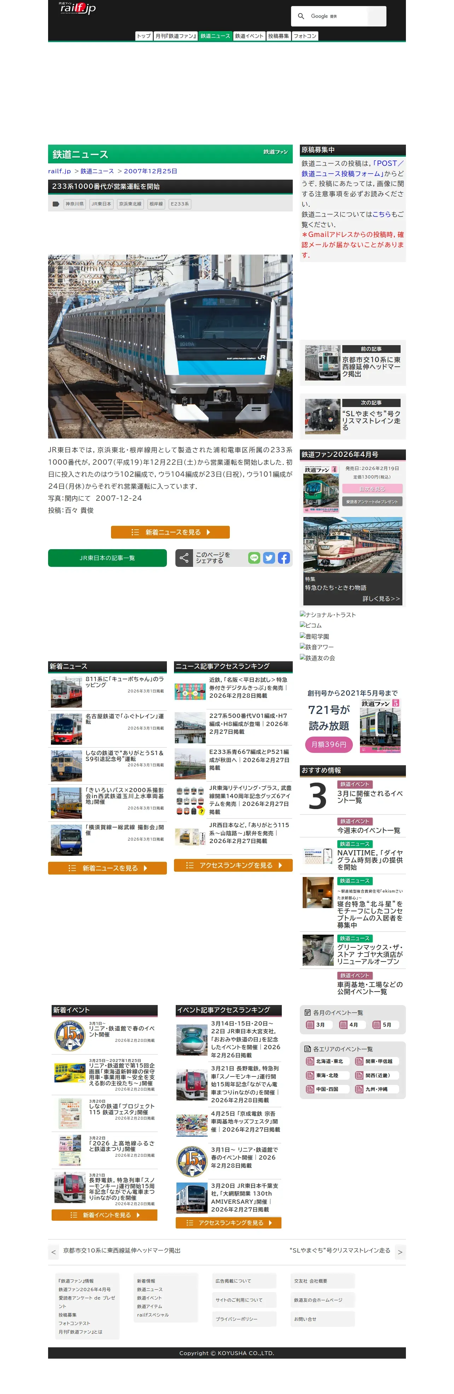
Task: Select the JR東日本 tag
Action: [101, 204]
